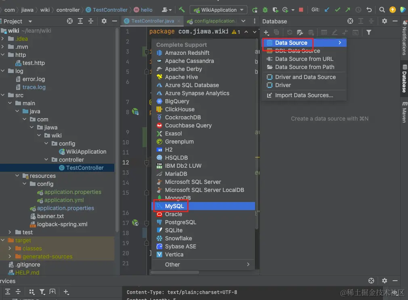408x300 pixels.
Task: Choose Import Data Sources... menu entry
Action: point(304,96)
